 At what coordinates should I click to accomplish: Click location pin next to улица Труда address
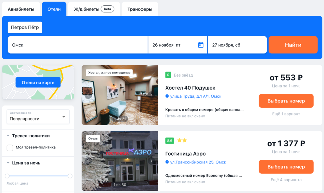coord(167,96)
